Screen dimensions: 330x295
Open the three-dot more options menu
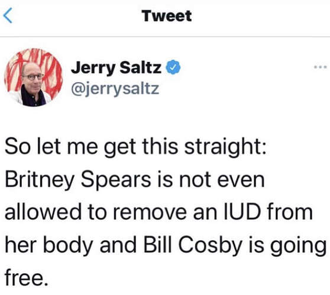321,67
